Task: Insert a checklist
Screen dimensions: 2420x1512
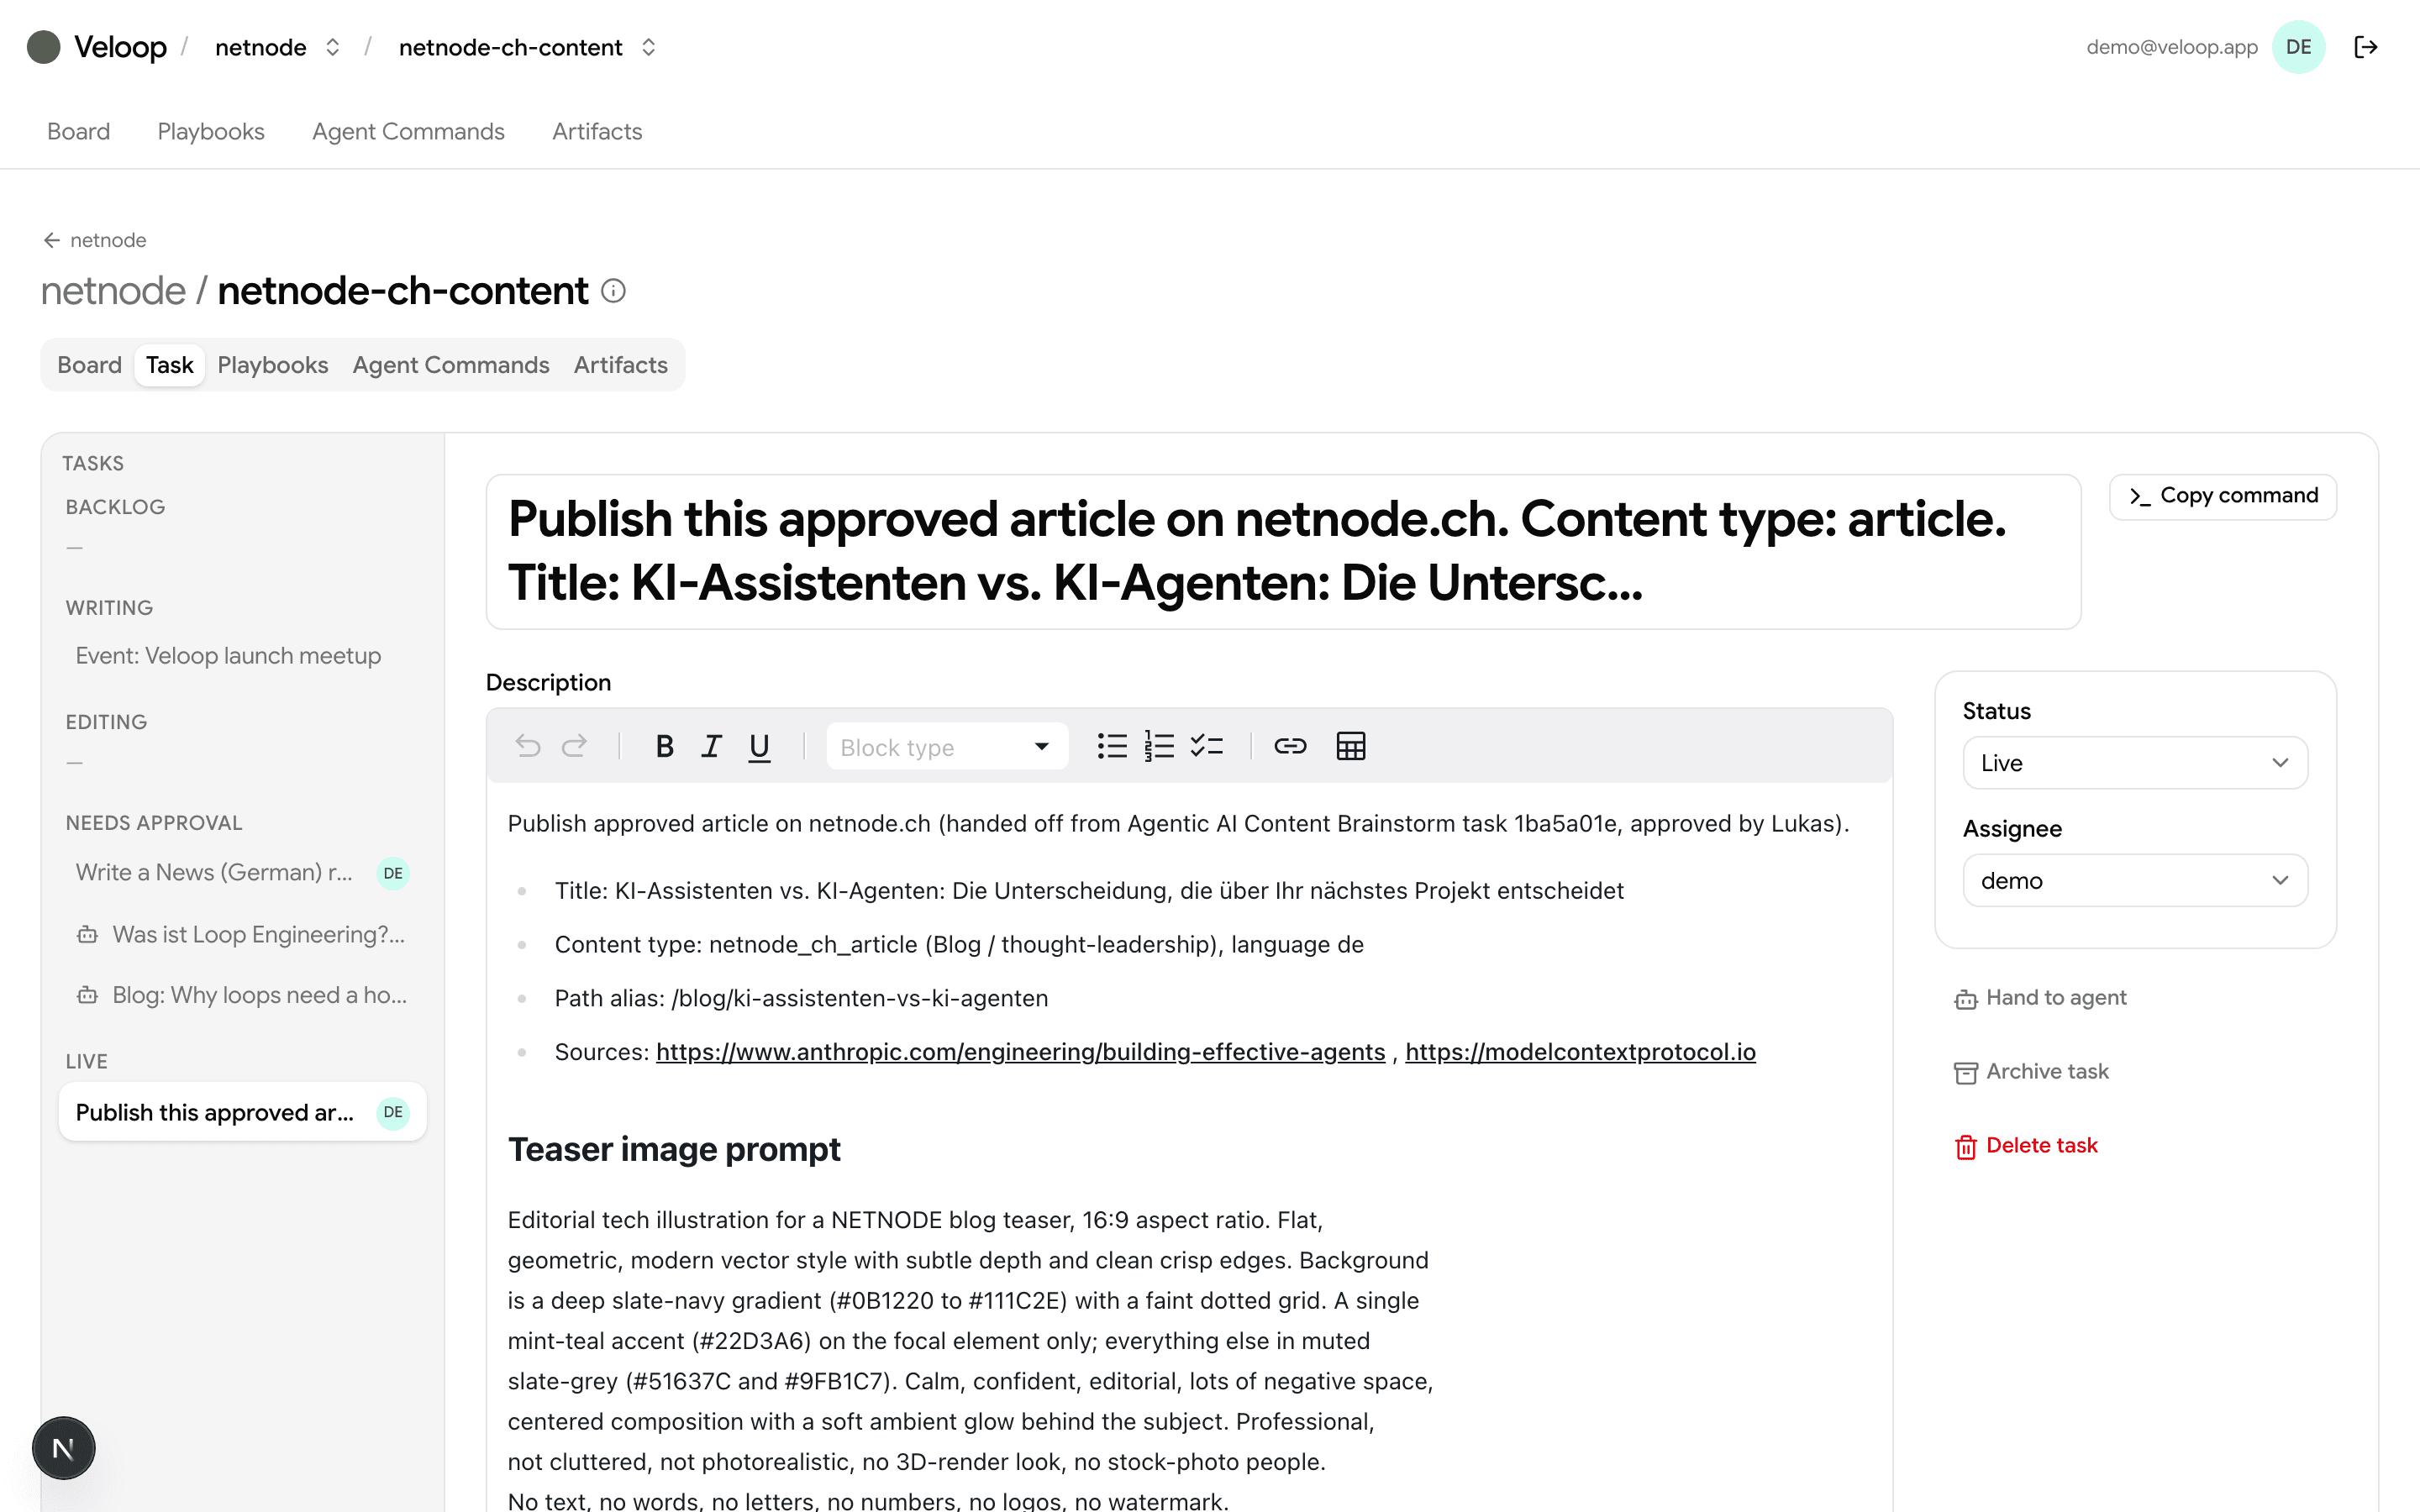Action: pyautogui.click(x=1207, y=746)
